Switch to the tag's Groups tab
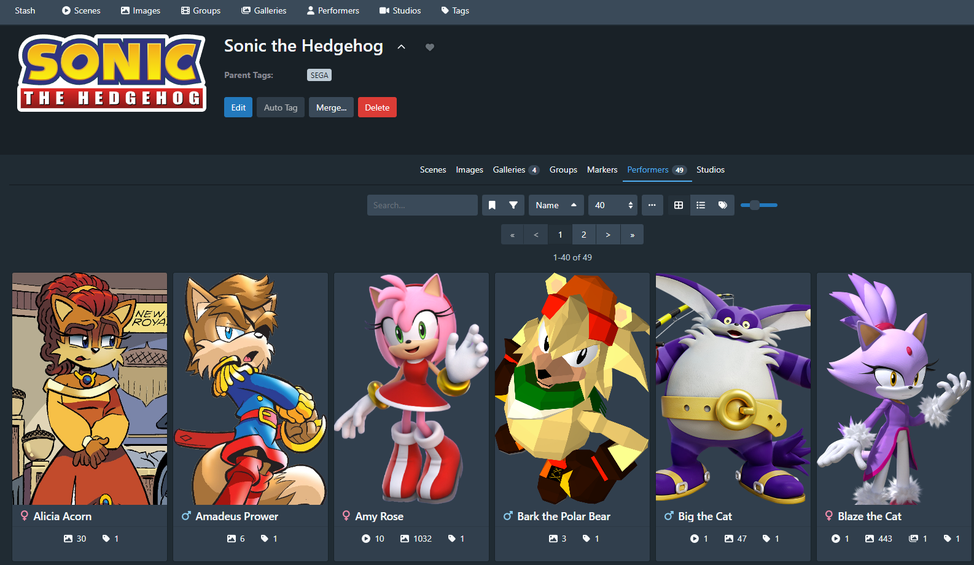The height and width of the screenshot is (565, 974). (x=563, y=169)
